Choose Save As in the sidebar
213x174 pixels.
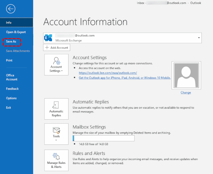(12, 42)
